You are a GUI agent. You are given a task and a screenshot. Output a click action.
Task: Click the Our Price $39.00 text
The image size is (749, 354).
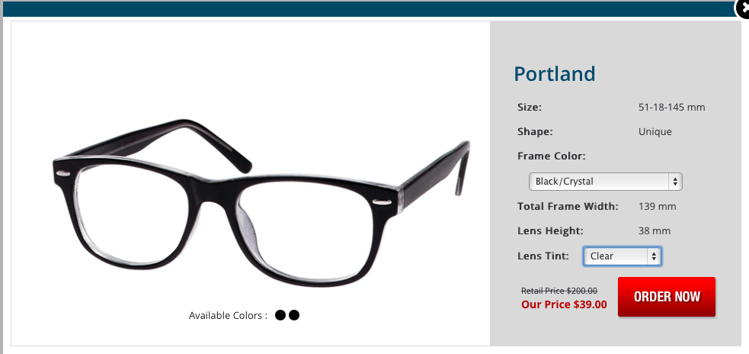(x=564, y=304)
